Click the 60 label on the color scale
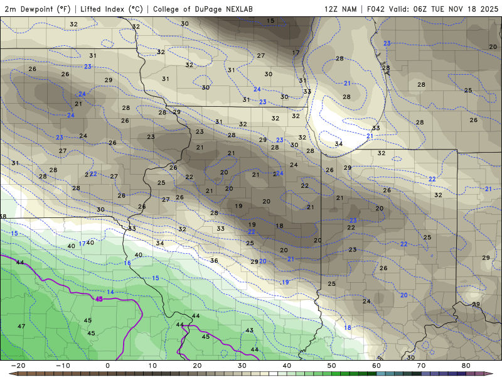The image size is (502, 377). point(376,366)
